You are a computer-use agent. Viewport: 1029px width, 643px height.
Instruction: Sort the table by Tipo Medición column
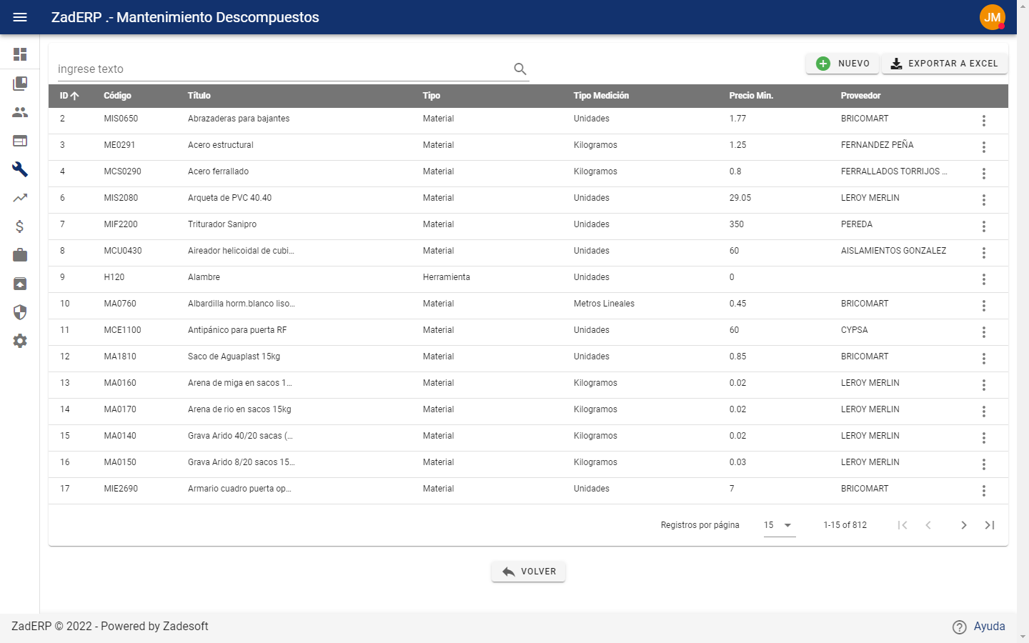pos(601,96)
